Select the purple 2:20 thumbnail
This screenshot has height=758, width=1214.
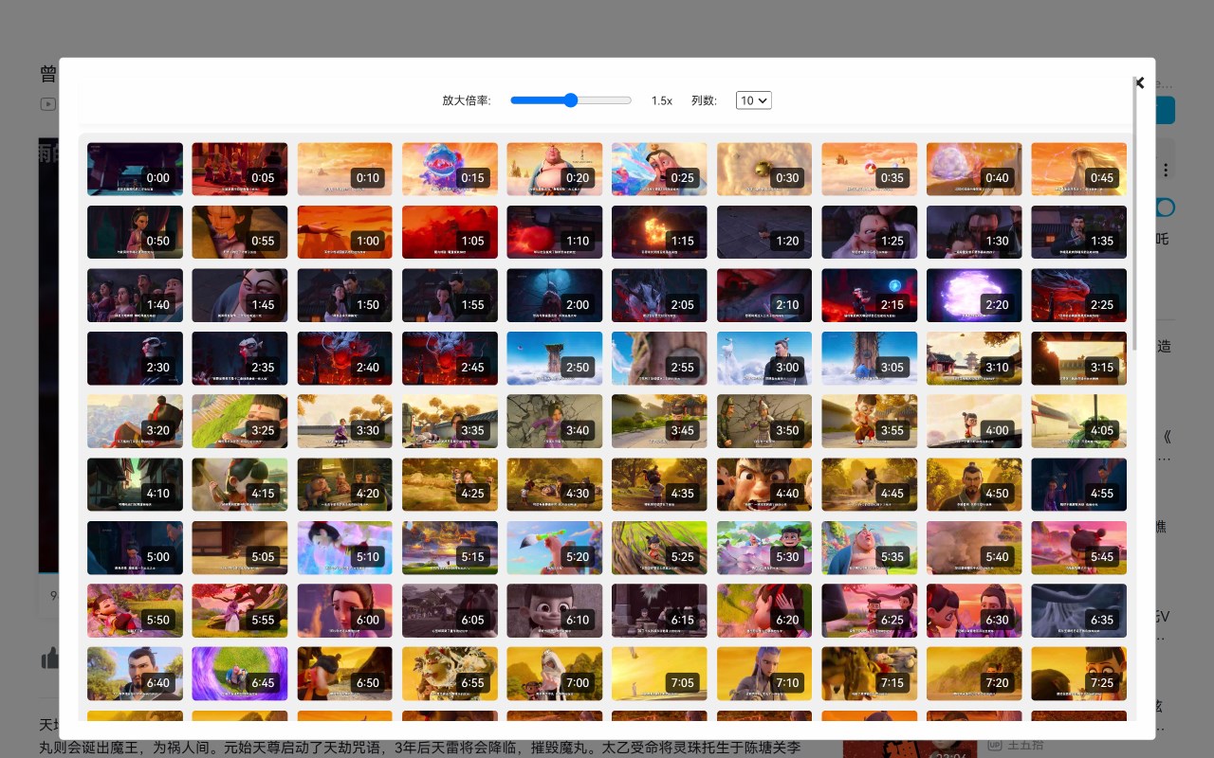tap(974, 296)
